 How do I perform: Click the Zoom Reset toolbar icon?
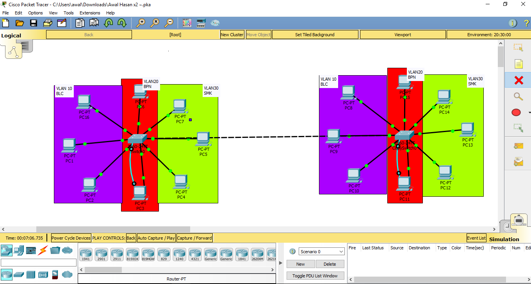click(x=155, y=23)
